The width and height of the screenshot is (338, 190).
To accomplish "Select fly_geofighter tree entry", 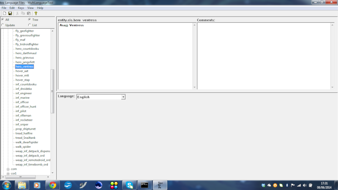I will pyautogui.click(x=25, y=31).
